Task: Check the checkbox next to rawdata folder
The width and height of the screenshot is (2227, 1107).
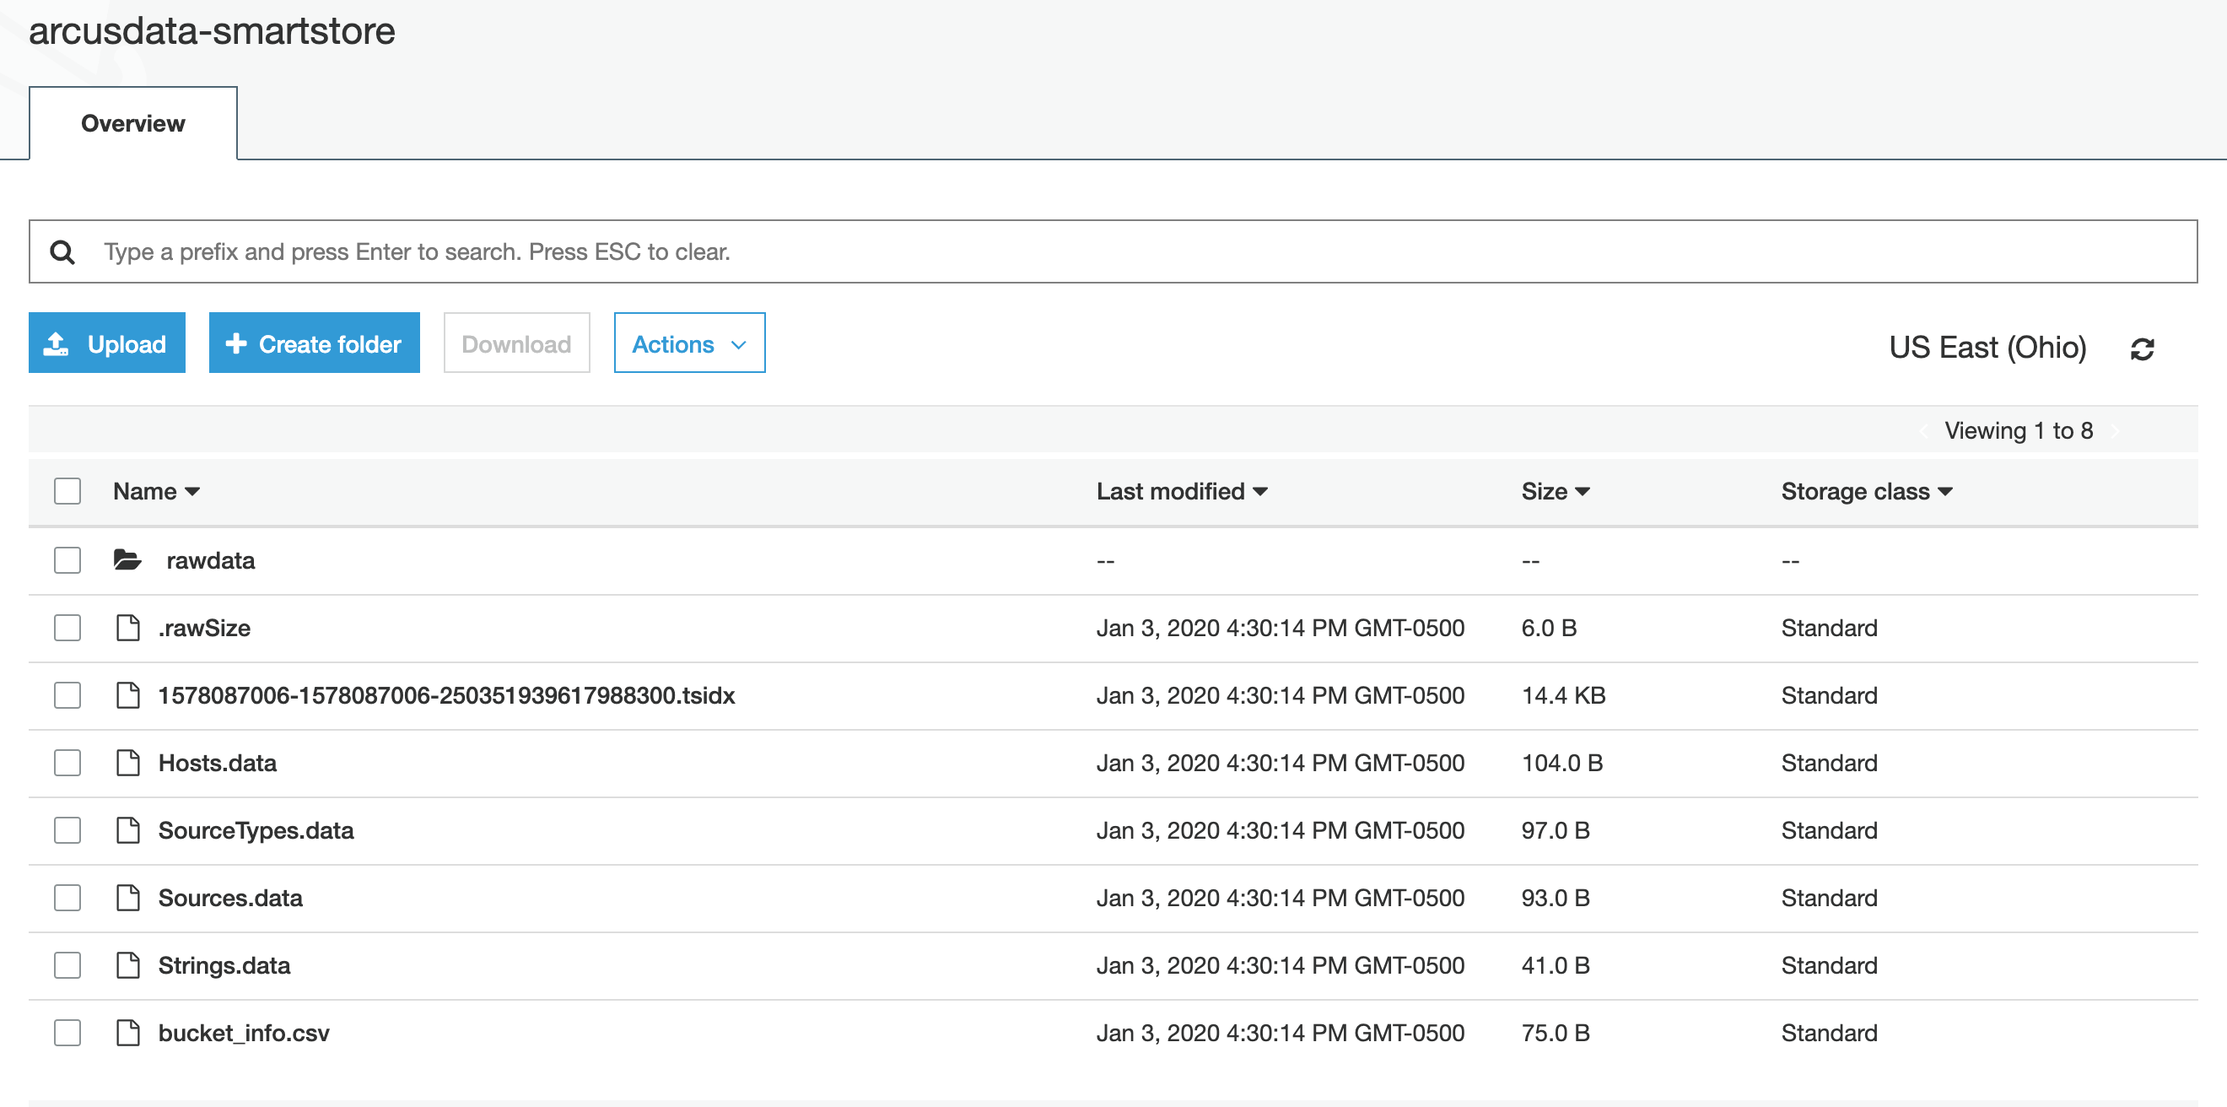Action: [67, 559]
